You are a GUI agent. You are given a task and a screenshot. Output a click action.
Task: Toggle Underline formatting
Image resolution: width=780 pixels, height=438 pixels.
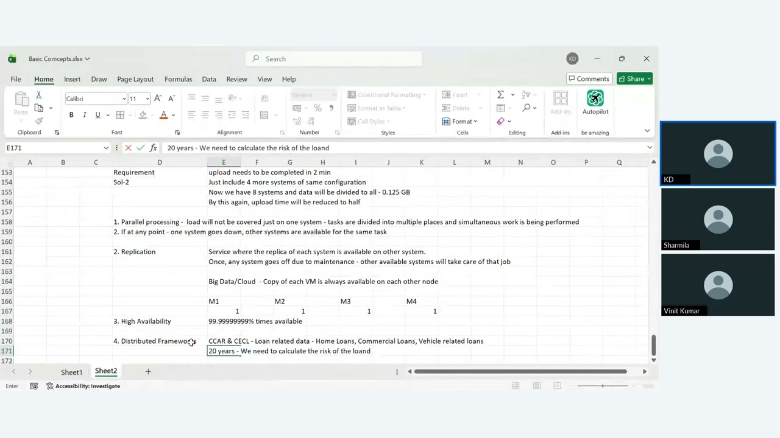pyautogui.click(x=97, y=115)
